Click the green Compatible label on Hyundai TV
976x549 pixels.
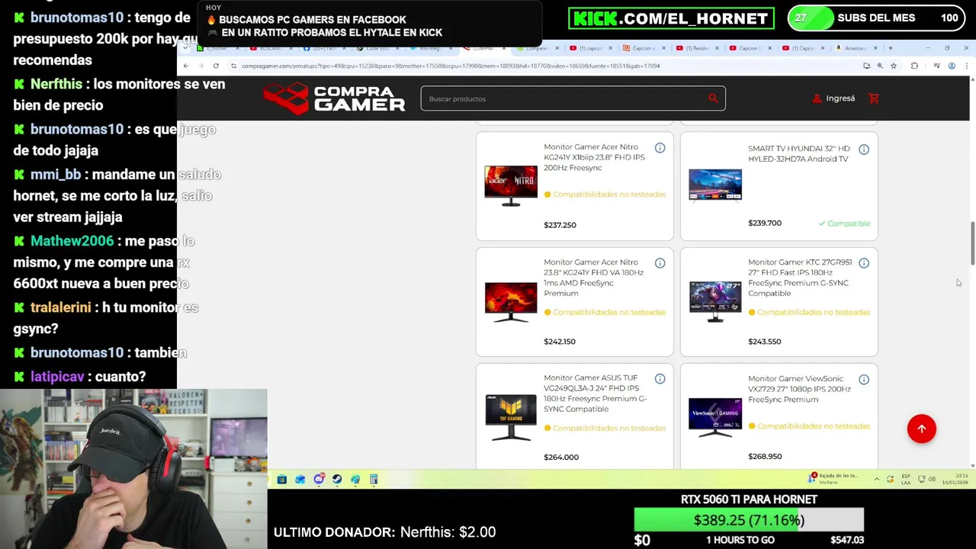pyautogui.click(x=844, y=223)
